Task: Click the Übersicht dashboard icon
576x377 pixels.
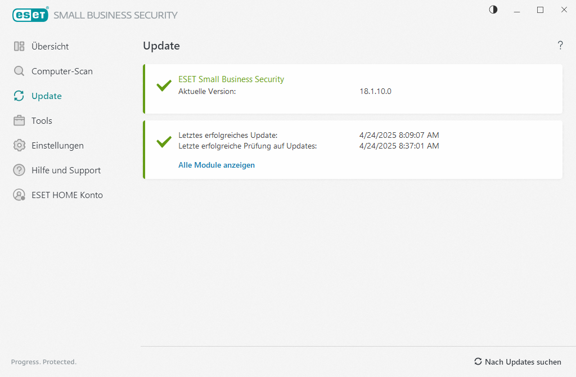Action: coord(19,47)
